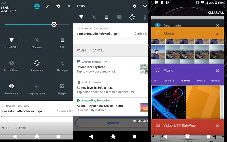This screenshot has height=142, width=227.
Task: Open the orange album cover in Music
Action: [203, 102]
